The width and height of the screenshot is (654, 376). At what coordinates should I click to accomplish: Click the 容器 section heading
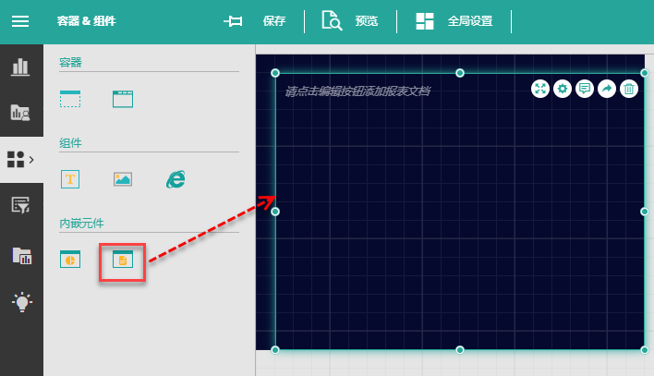coord(70,63)
